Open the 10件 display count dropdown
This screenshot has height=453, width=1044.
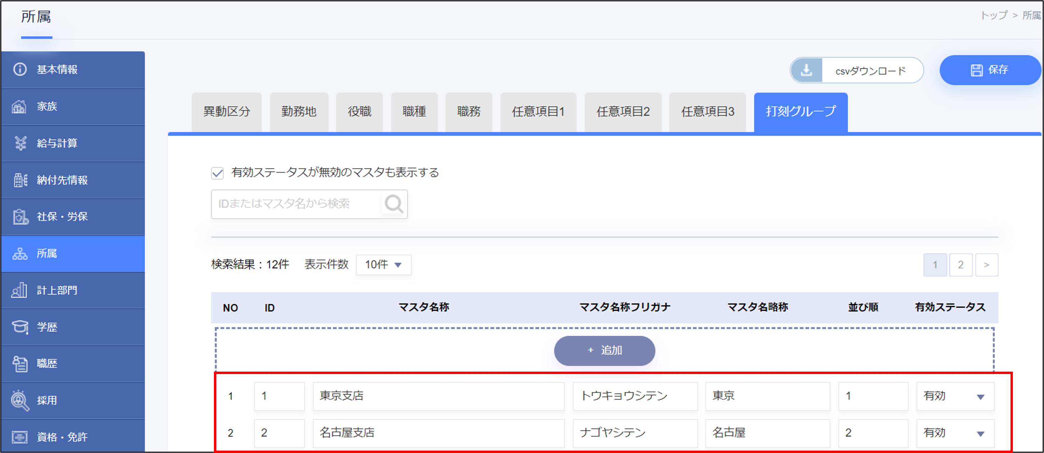click(x=383, y=265)
